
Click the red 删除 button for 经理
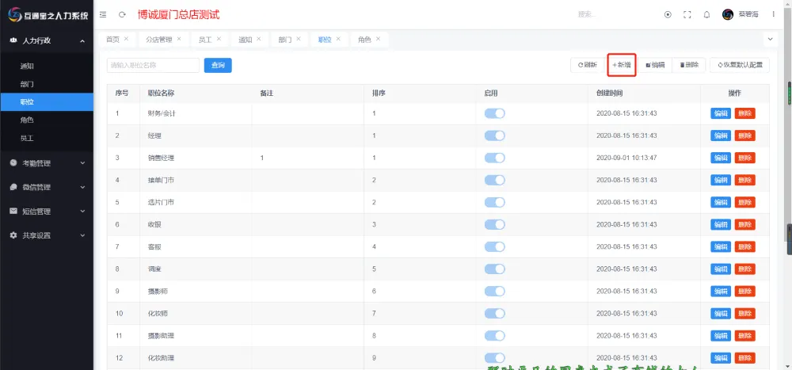(744, 135)
